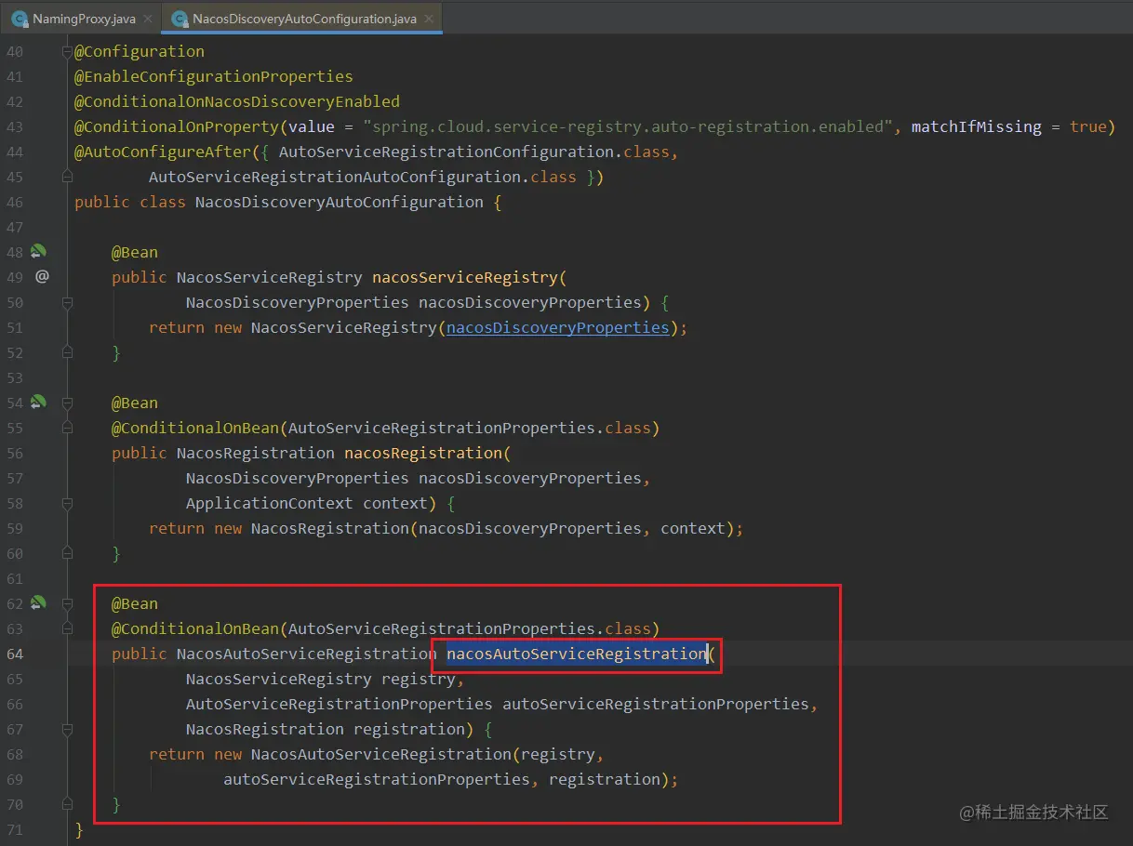Click the class file icon on NacosDiscoveryAutoConfiguration.java tab
The height and width of the screenshot is (846, 1133).
tap(179, 19)
